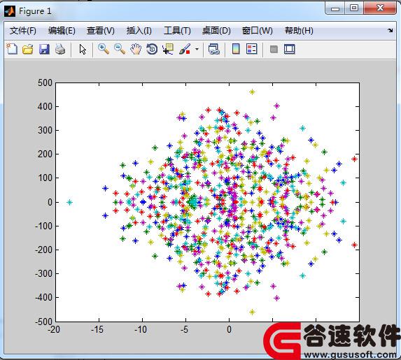
Task: Activate the Zoom In magnifier tool
Action: tap(104, 49)
